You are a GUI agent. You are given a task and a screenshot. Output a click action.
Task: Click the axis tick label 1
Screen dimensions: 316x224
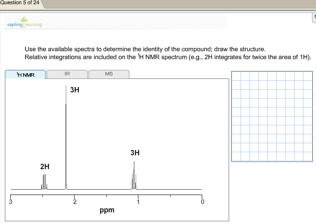tap(138, 202)
